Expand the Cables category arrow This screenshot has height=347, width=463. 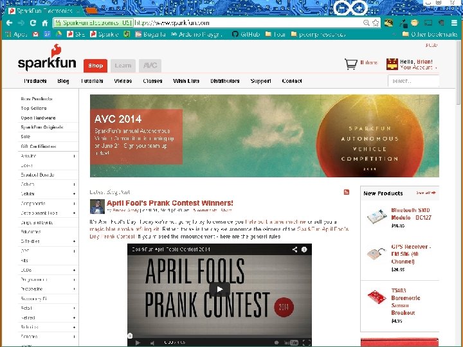[74, 184]
